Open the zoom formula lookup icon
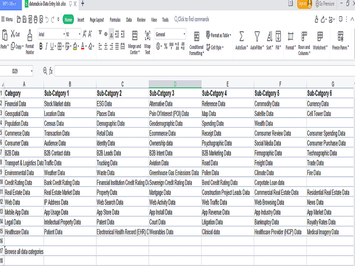 pyautogui.click(x=45, y=71)
